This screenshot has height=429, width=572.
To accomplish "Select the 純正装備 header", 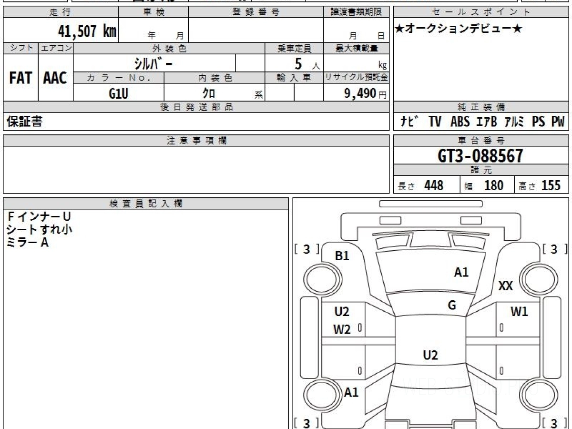I will tap(481, 107).
